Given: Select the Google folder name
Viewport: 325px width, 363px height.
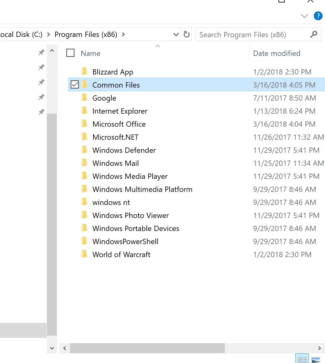Looking at the screenshot, I should point(104,98).
